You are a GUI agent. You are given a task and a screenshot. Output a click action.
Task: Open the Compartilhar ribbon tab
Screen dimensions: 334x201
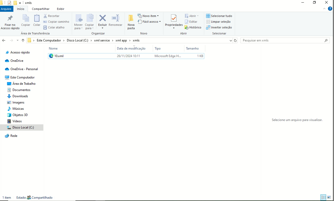click(40, 9)
